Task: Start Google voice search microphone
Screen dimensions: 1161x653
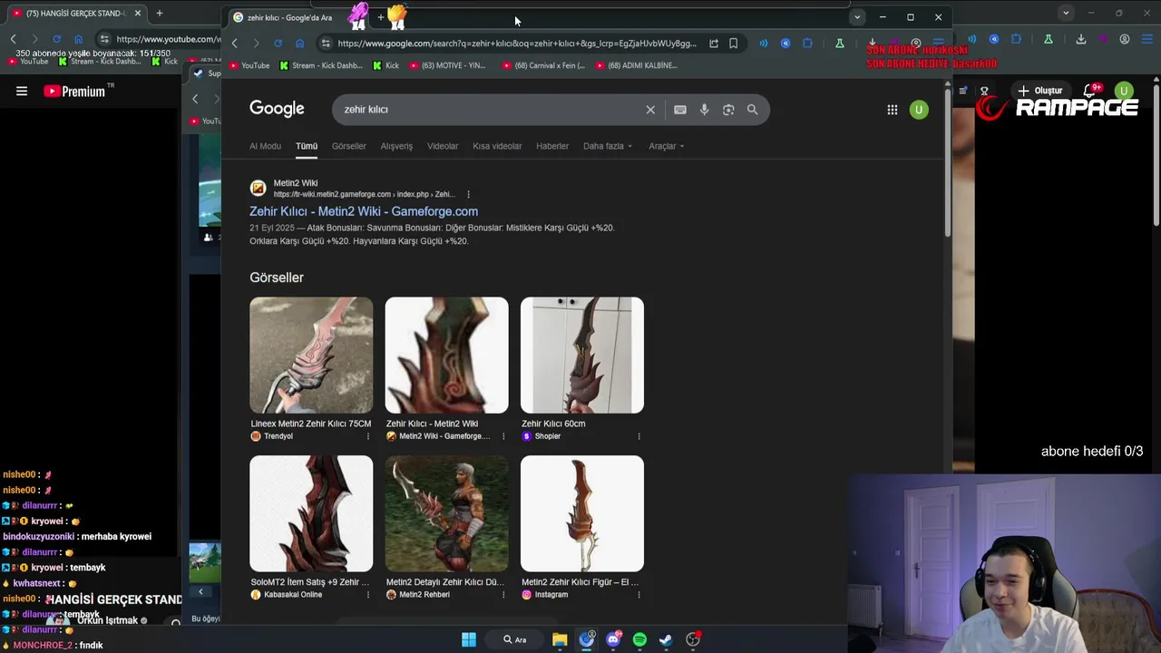Action: point(704,110)
